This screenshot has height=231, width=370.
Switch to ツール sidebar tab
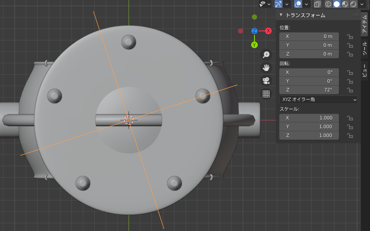[x=365, y=48]
